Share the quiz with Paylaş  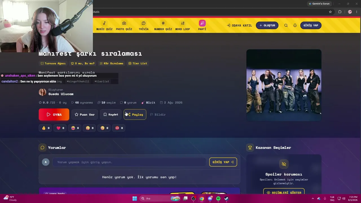[x=135, y=114]
